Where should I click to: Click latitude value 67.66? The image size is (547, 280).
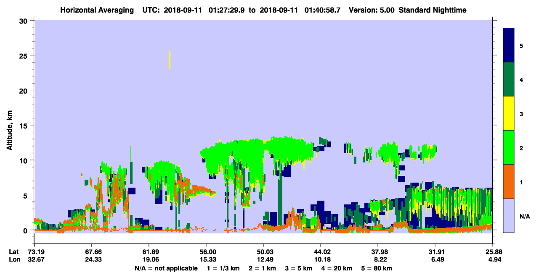tap(91, 252)
